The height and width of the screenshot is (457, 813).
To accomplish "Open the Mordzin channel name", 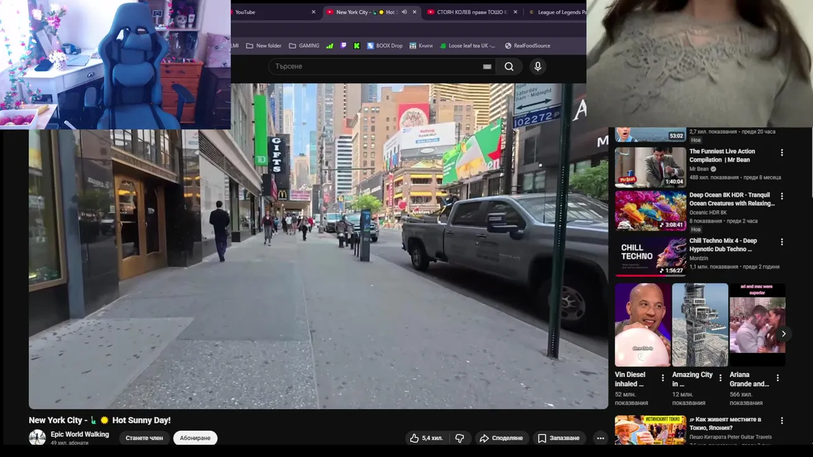I will pos(699,258).
